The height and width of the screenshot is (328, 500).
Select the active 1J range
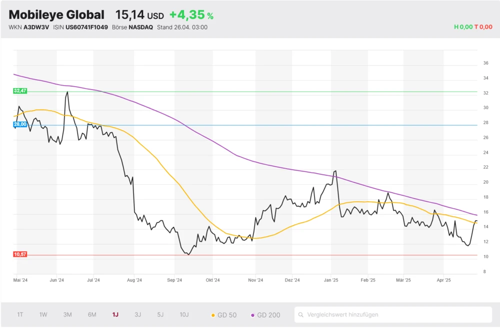coord(115,315)
